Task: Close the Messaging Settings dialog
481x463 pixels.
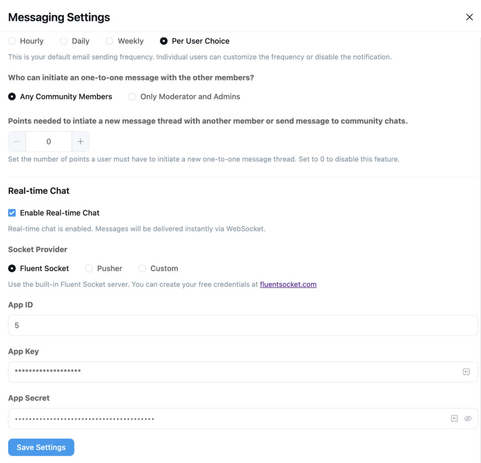Action: tap(469, 17)
